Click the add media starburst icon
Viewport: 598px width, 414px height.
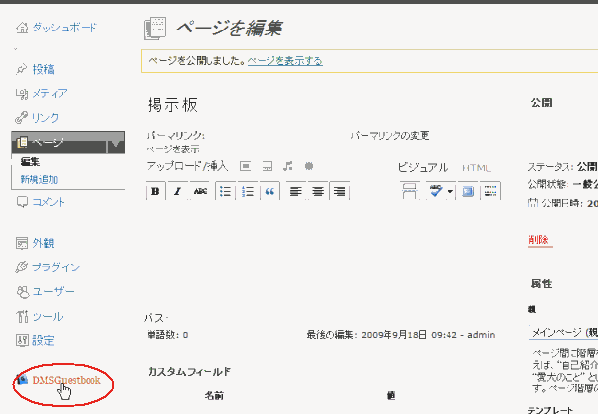point(309,166)
